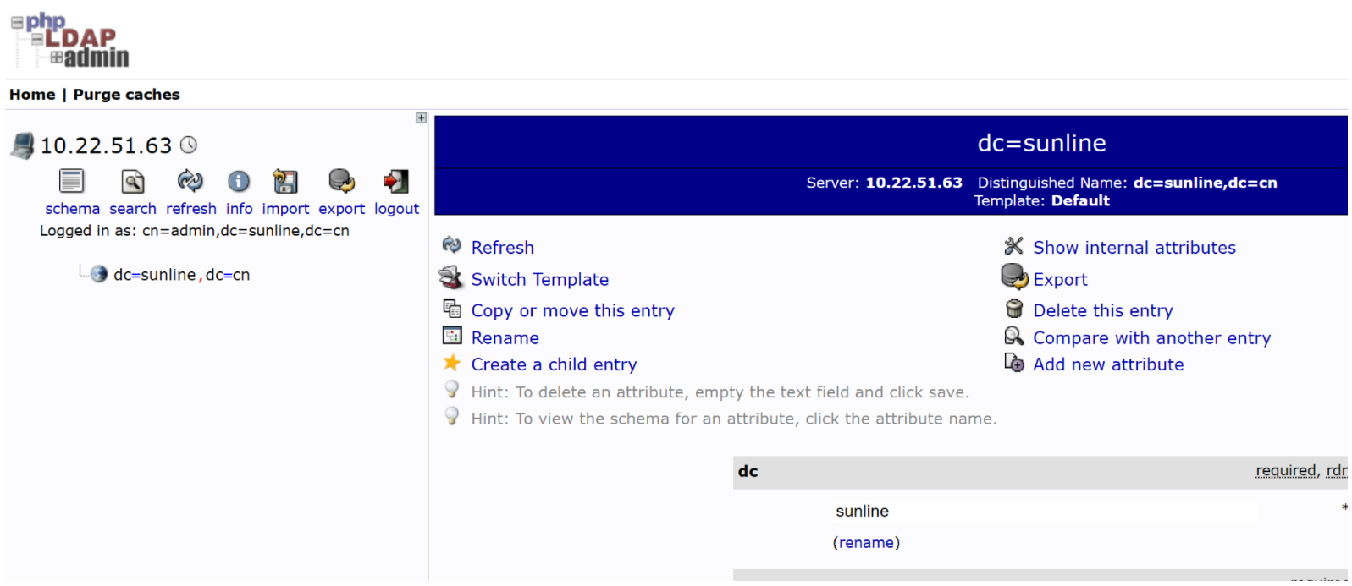Open Switch Template link
1352x586 pixels.
pos(540,280)
